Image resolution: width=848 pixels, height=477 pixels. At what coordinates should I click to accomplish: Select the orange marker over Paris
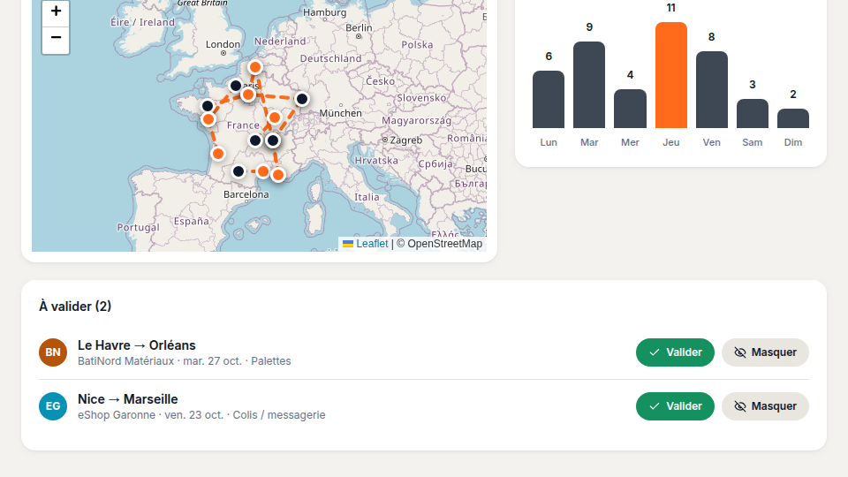click(248, 95)
